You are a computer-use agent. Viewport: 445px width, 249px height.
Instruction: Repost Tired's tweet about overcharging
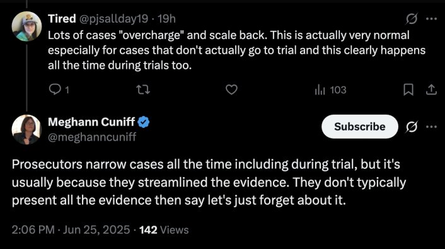coord(143,90)
